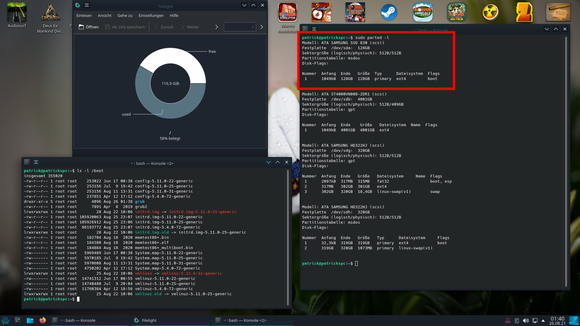Open Worms Ultimate Mayhem desktop icon
The height and width of the screenshot is (326, 580).
pyautogui.click(x=456, y=12)
